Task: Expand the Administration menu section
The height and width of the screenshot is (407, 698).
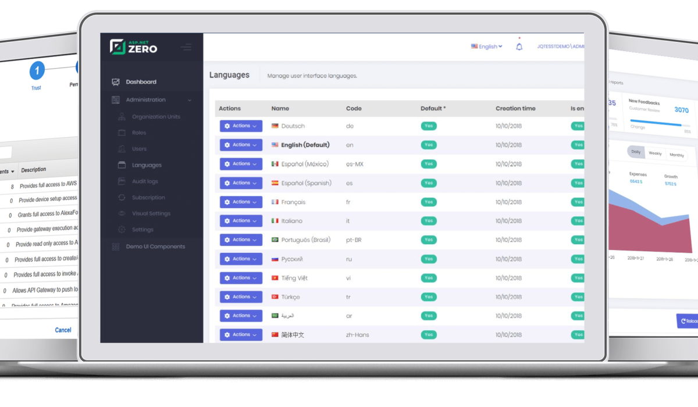Action: [x=151, y=100]
